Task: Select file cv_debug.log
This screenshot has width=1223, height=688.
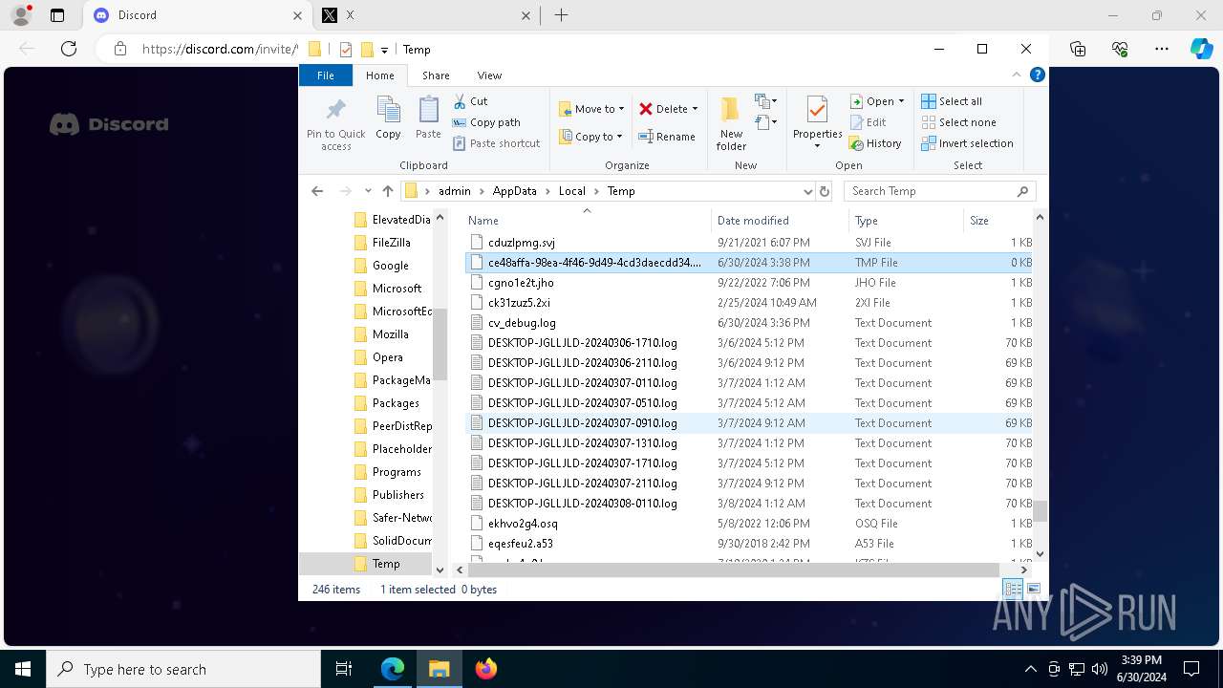Action: [749, 323]
